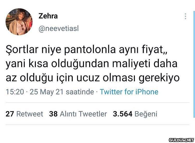Click the blue vertical bar at right edge
The height and width of the screenshot is (143, 195).
[x=194, y=64]
